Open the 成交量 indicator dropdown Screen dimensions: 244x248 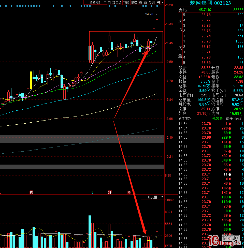[153, 197]
